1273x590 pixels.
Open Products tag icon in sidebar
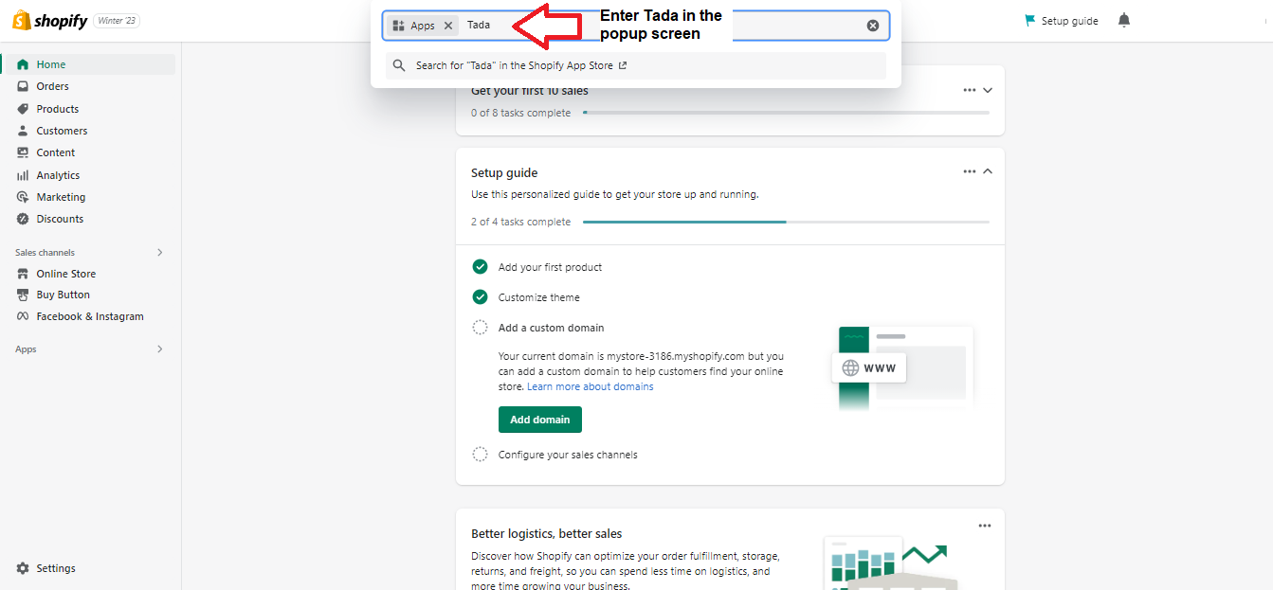(23, 109)
